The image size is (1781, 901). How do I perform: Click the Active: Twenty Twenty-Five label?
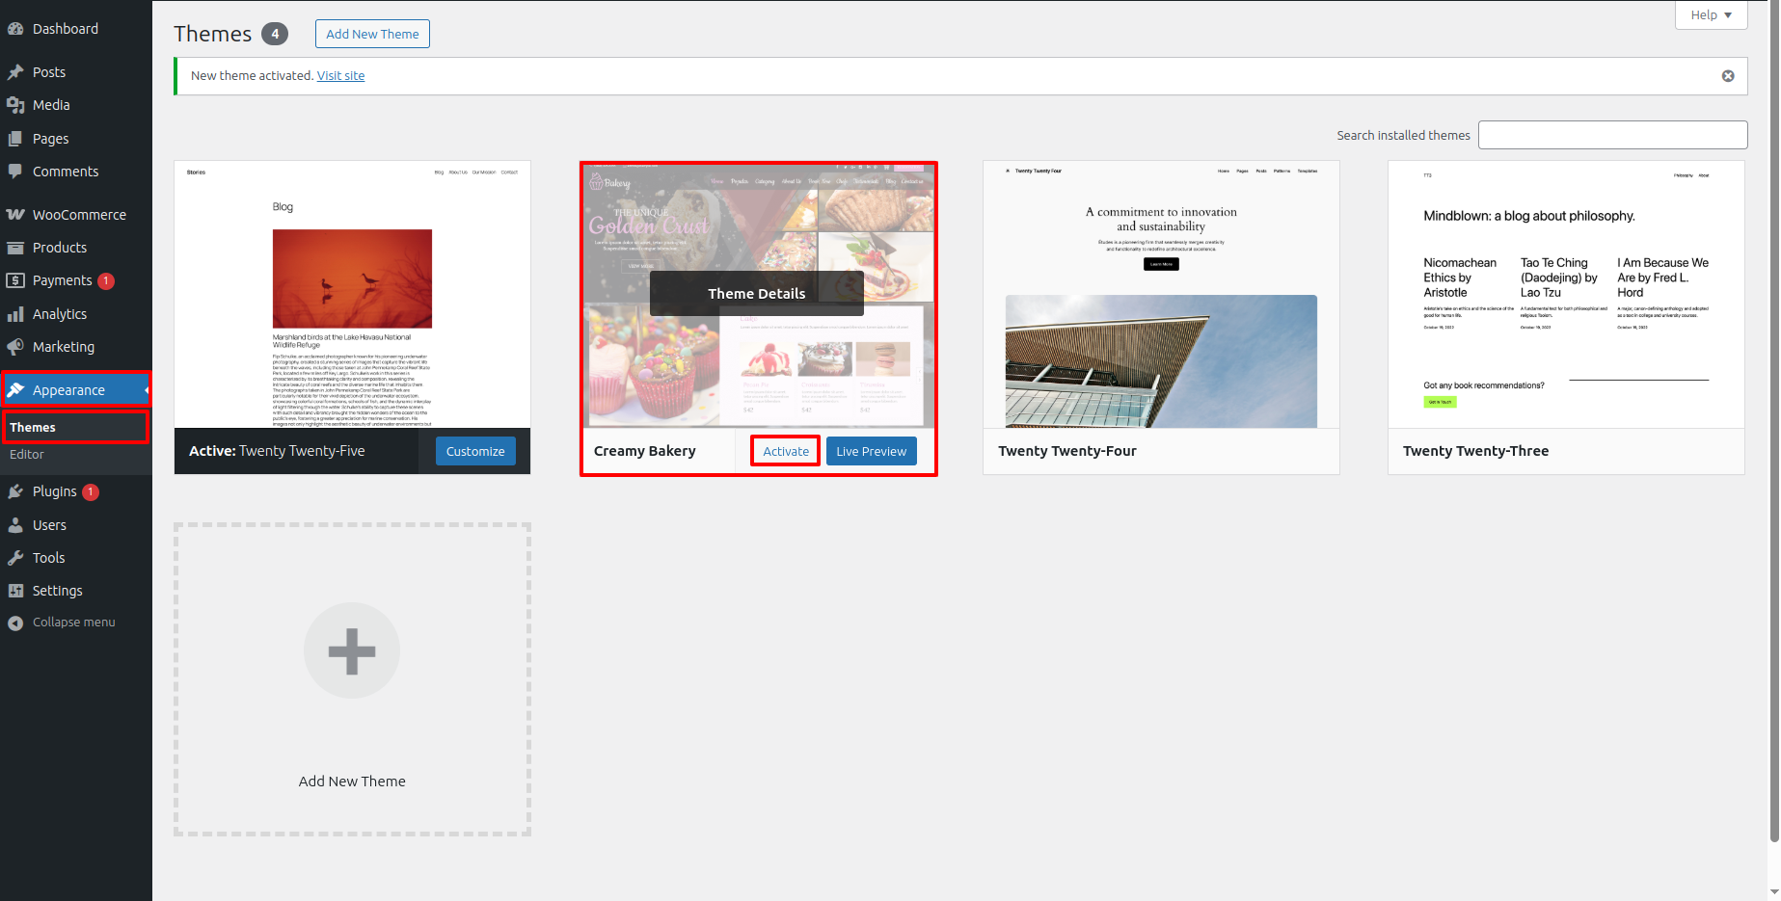tap(277, 451)
